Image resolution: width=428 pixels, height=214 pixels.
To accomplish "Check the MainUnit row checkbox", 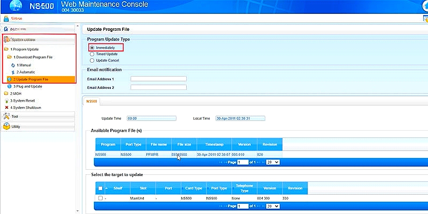I will tap(100, 198).
